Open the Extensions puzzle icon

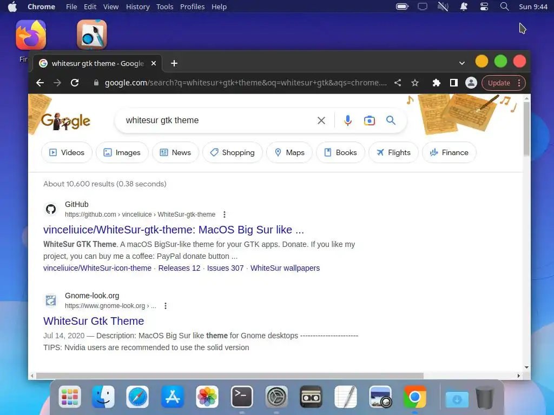[x=437, y=83]
